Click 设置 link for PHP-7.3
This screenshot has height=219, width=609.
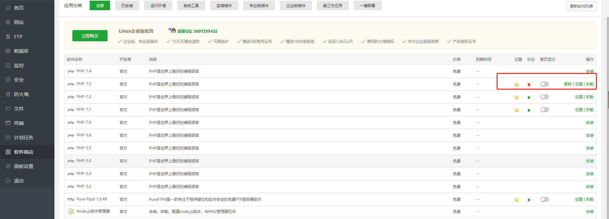coord(579,84)
